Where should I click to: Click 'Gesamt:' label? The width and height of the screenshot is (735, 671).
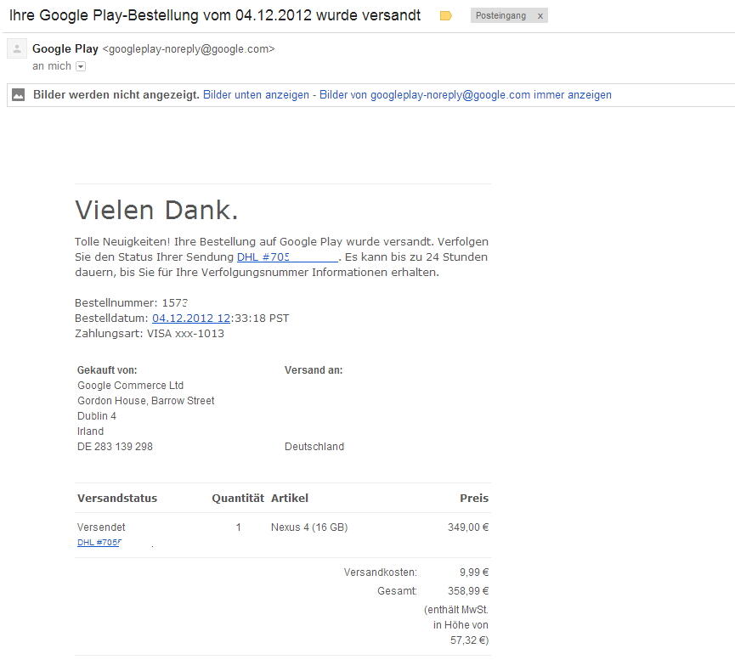tap(397, 591)
